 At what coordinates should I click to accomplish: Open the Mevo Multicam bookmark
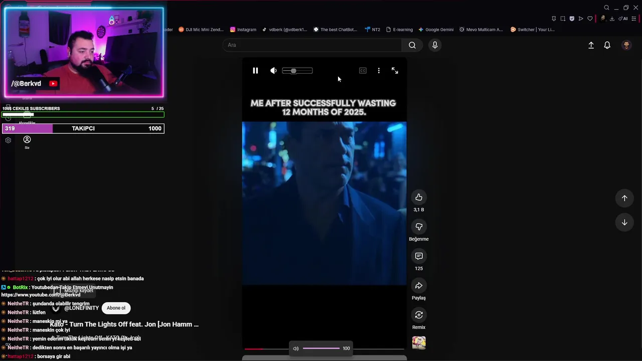pos(481,30)
